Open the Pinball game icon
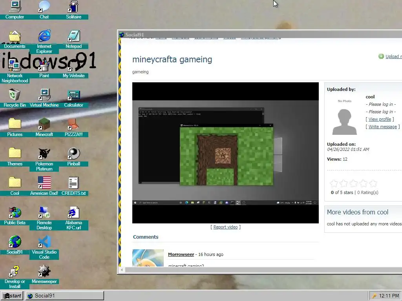This screenshot has height=301, width=402. click(73, 157)
